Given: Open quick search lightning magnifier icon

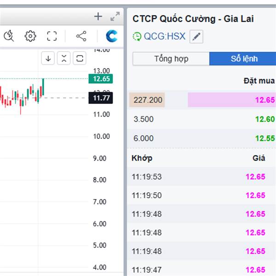Looking at the screenshot, I should 9,36.
